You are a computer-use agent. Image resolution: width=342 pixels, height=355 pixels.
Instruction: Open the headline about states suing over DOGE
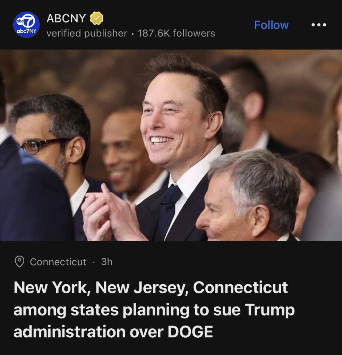[x=154, y=310]
